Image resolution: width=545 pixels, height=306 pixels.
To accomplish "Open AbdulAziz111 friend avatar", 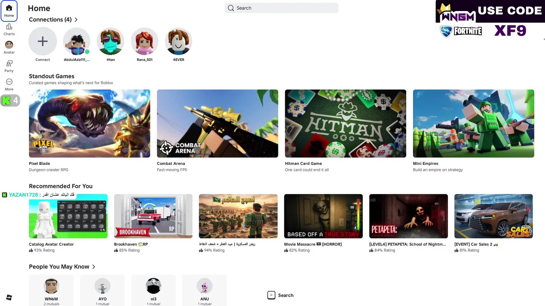I will 77,41.
